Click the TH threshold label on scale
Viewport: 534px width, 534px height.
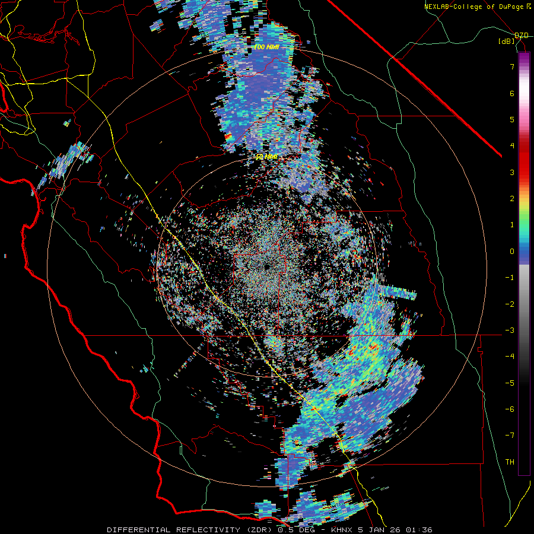click(510, 462)
